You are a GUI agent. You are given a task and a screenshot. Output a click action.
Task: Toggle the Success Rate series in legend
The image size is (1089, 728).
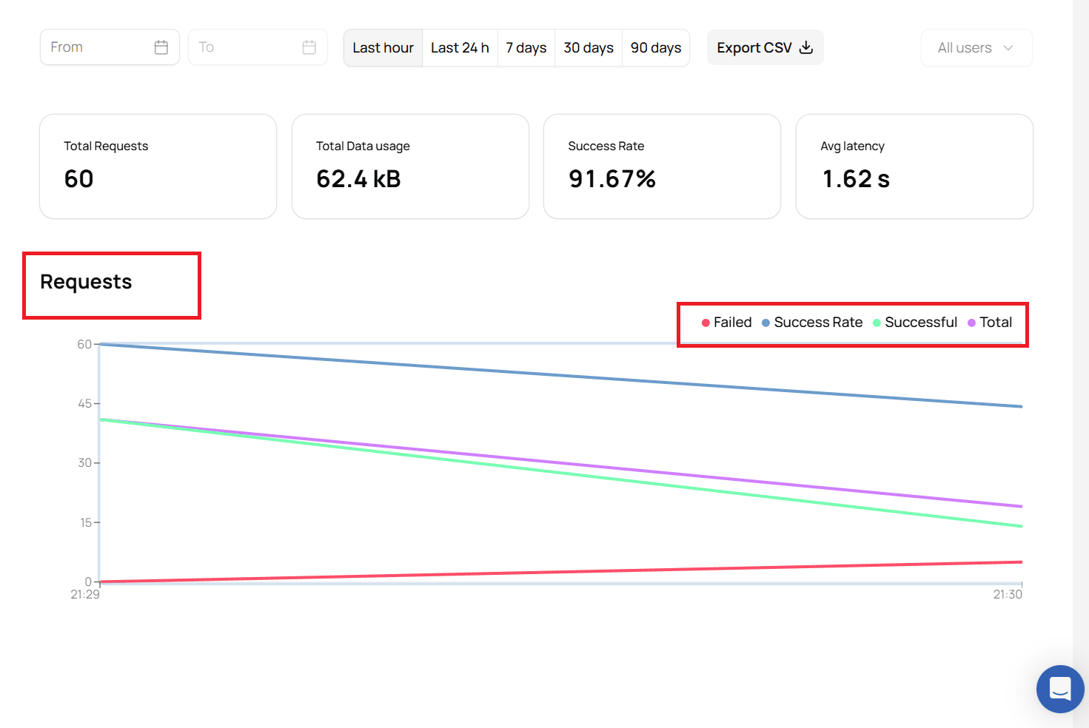tap(812, 323)
